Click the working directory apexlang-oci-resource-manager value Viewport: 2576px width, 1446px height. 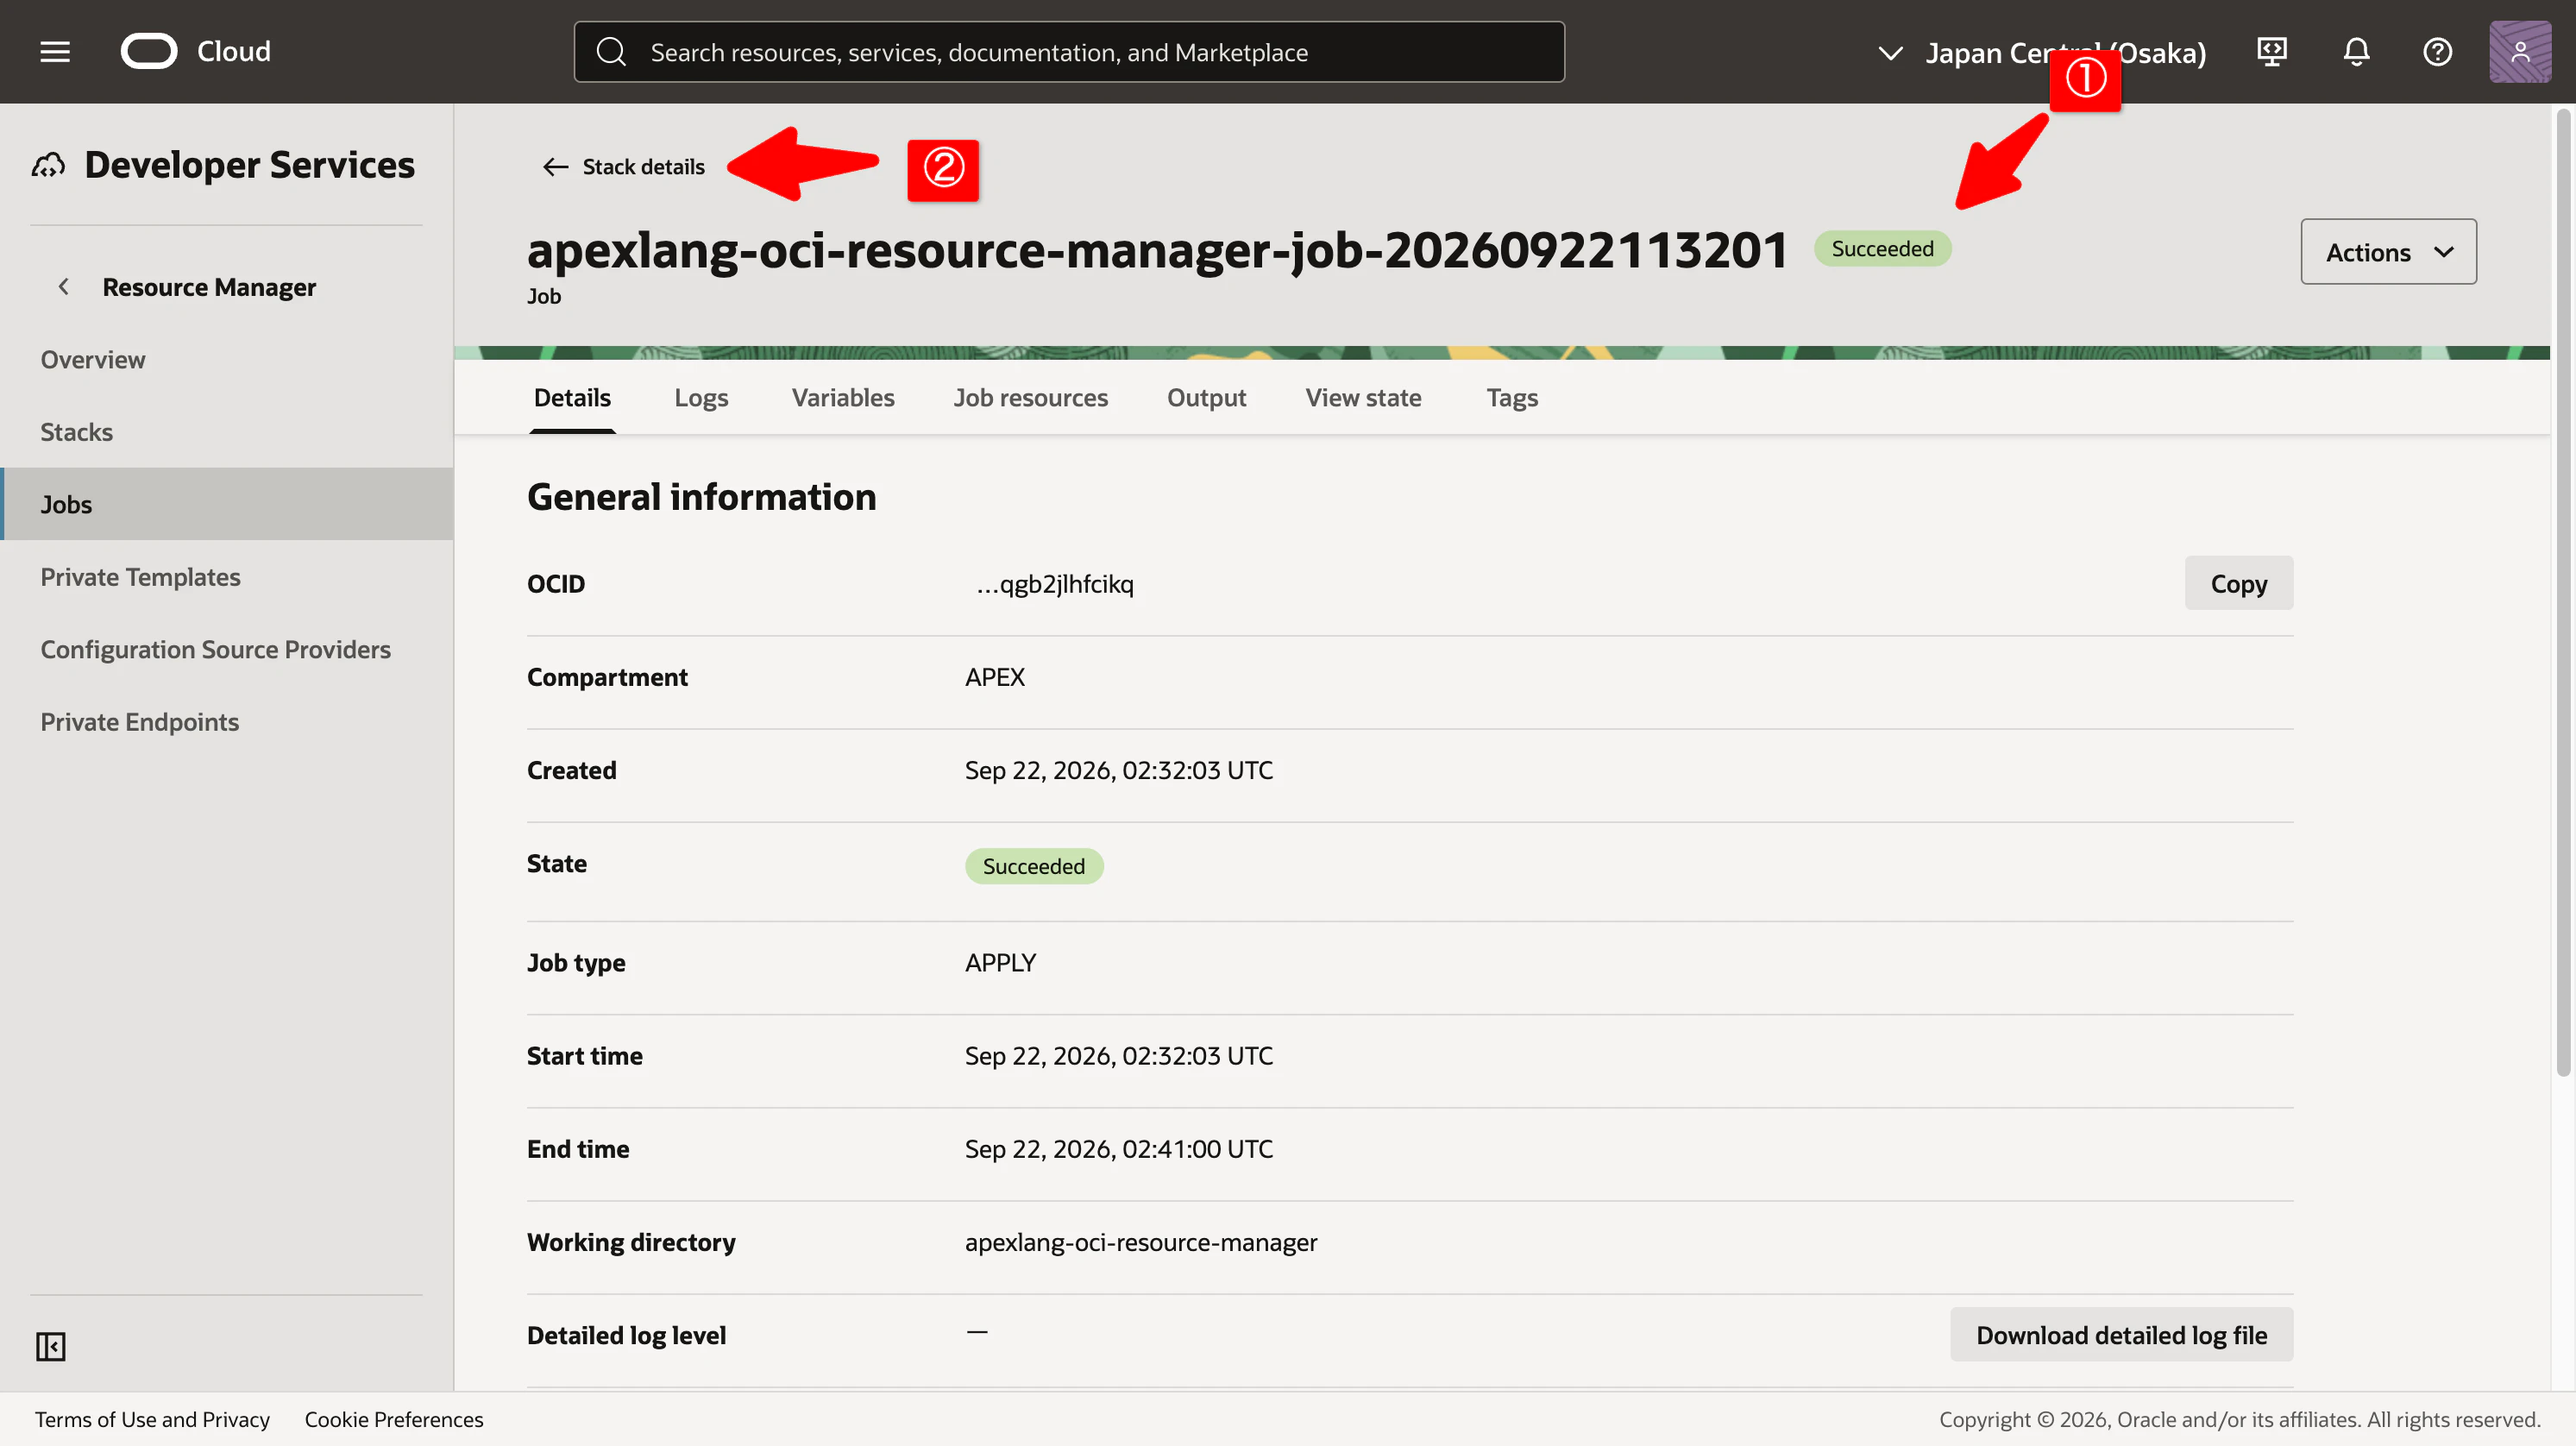(1140, 1242)
